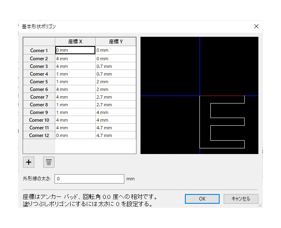The image size is (281, 228).
Task: Select the Corner 3 row header
Action: coord(39,66)
